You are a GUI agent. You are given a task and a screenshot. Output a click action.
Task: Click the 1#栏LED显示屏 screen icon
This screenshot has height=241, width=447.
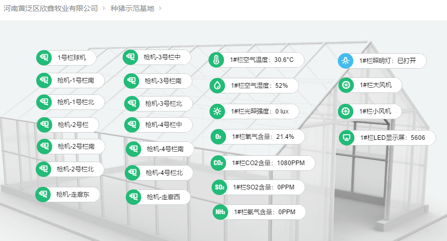click(x=347, y=138)
